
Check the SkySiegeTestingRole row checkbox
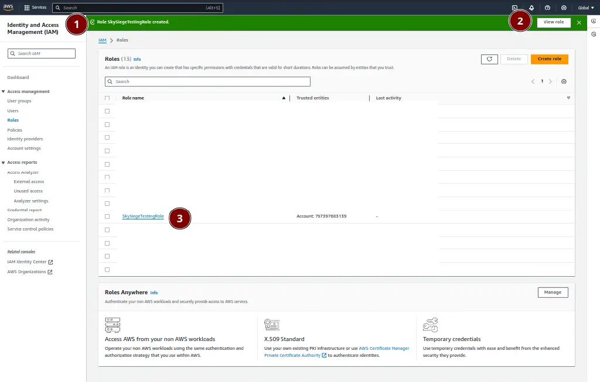coord(107,216)
